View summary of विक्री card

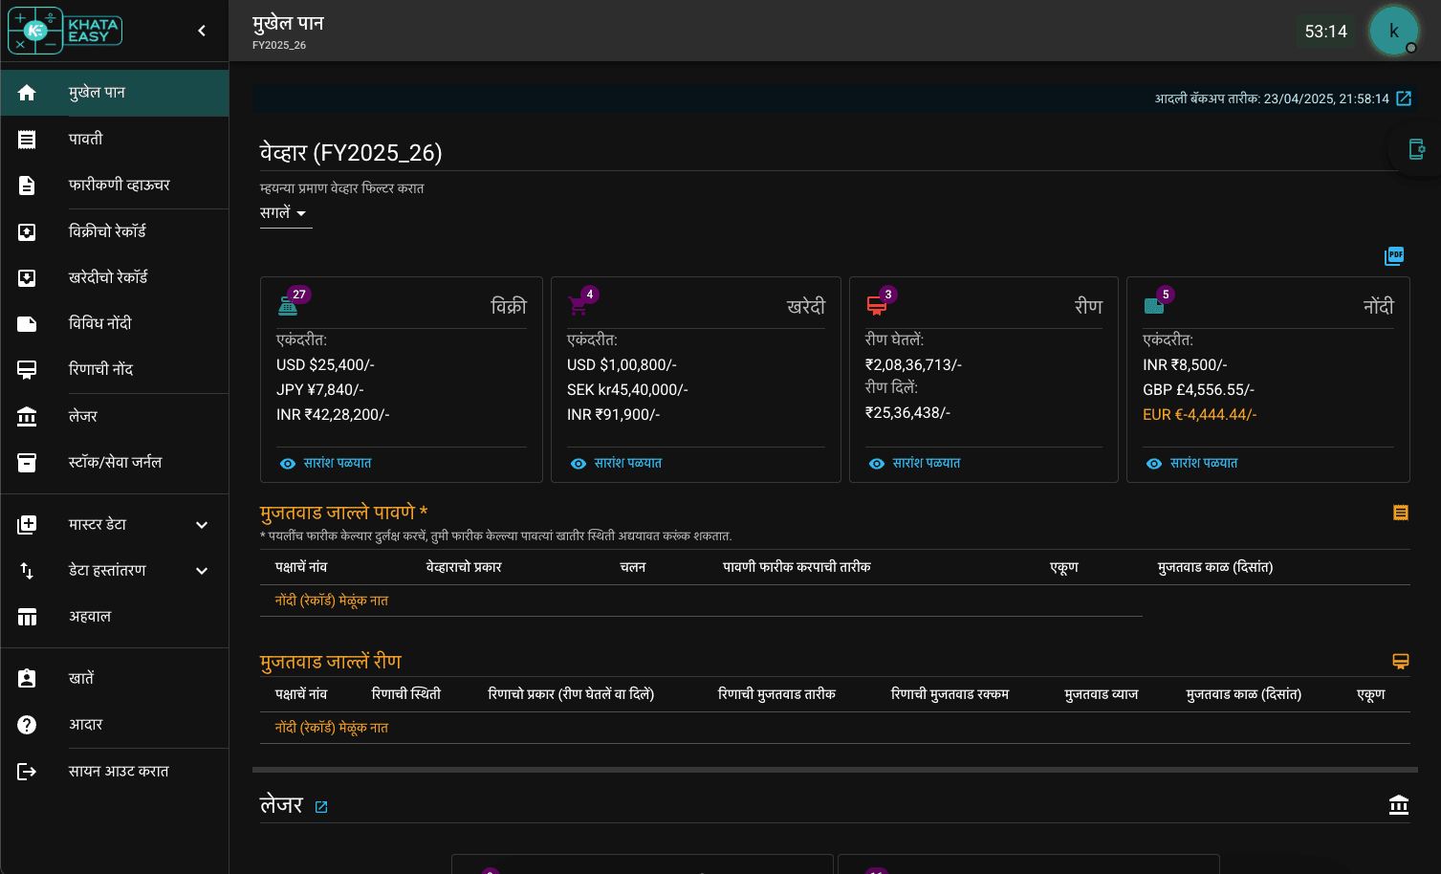pyautogui.click(x=325, y=464)
